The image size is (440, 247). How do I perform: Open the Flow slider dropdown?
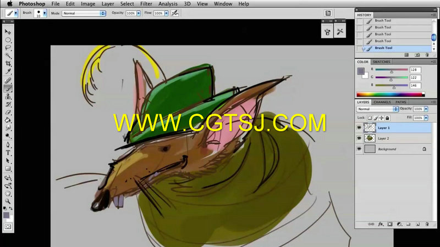pos(166,13)
